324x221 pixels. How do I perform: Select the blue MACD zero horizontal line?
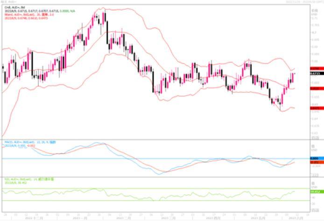click(140, 159)
